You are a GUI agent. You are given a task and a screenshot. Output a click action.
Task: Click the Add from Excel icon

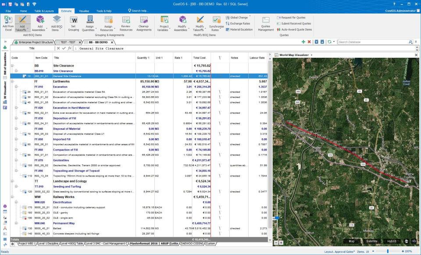click(8, 20)
